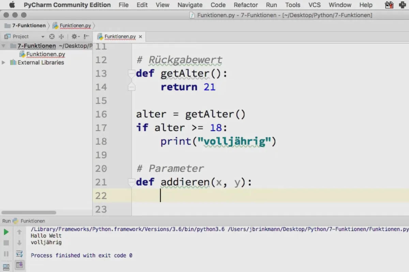Collapse getAlter function with fold marker on line 13

pos(131,73)
